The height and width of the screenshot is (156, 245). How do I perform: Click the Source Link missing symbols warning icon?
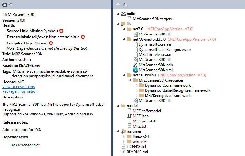61,31
